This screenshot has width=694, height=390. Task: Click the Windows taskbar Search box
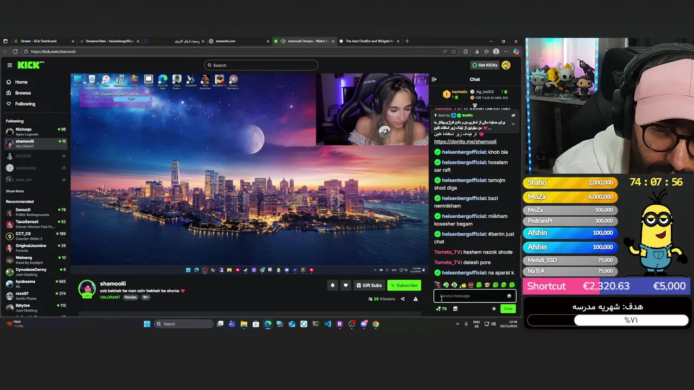[184, 324]
